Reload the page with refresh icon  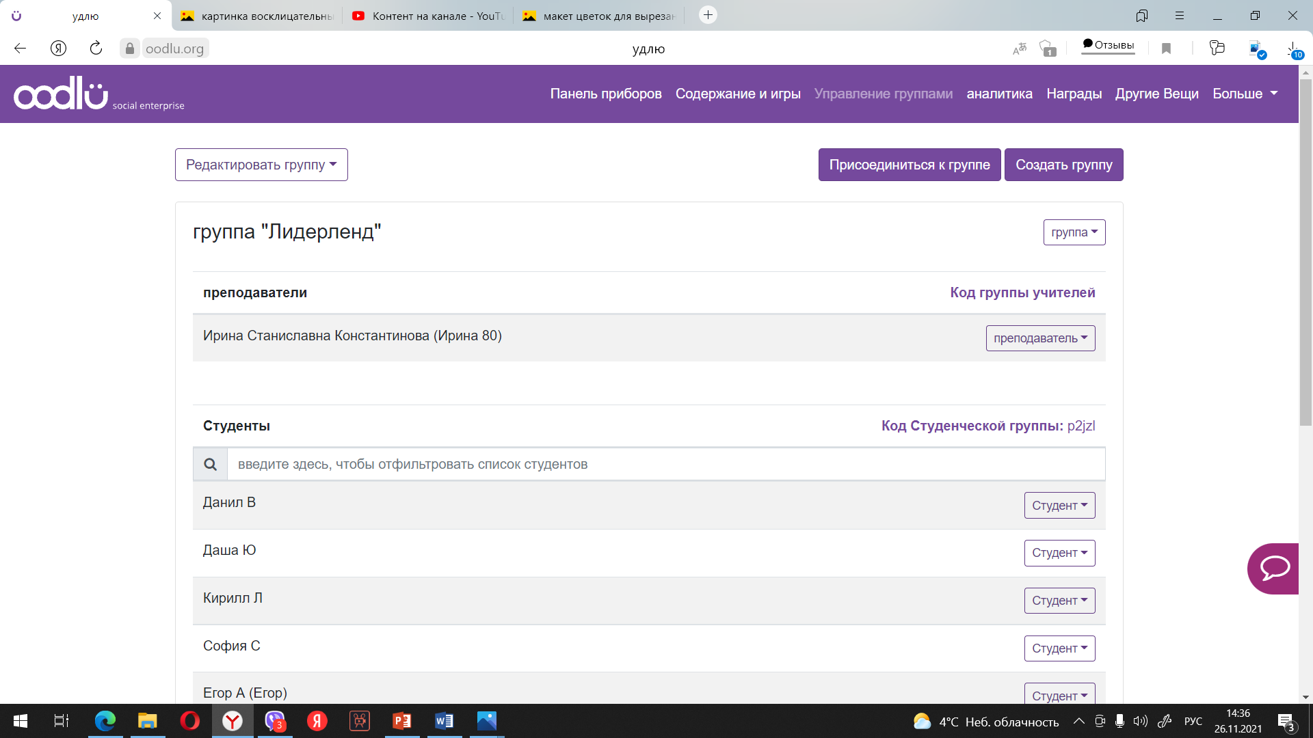click(96, 49)
